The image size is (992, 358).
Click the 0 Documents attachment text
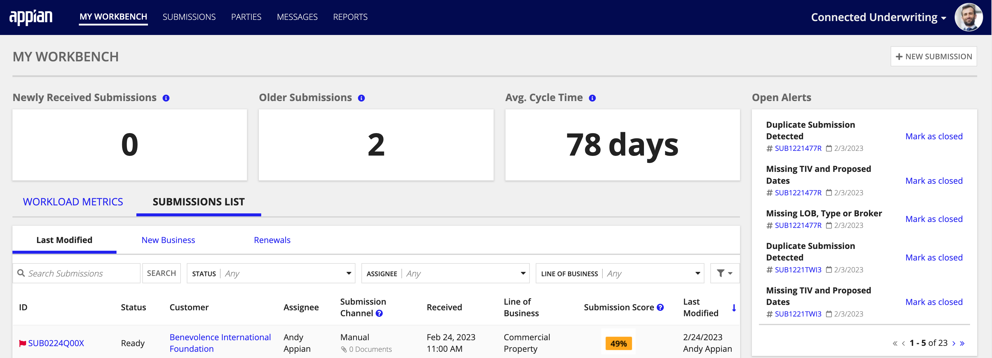coord(370,349)
